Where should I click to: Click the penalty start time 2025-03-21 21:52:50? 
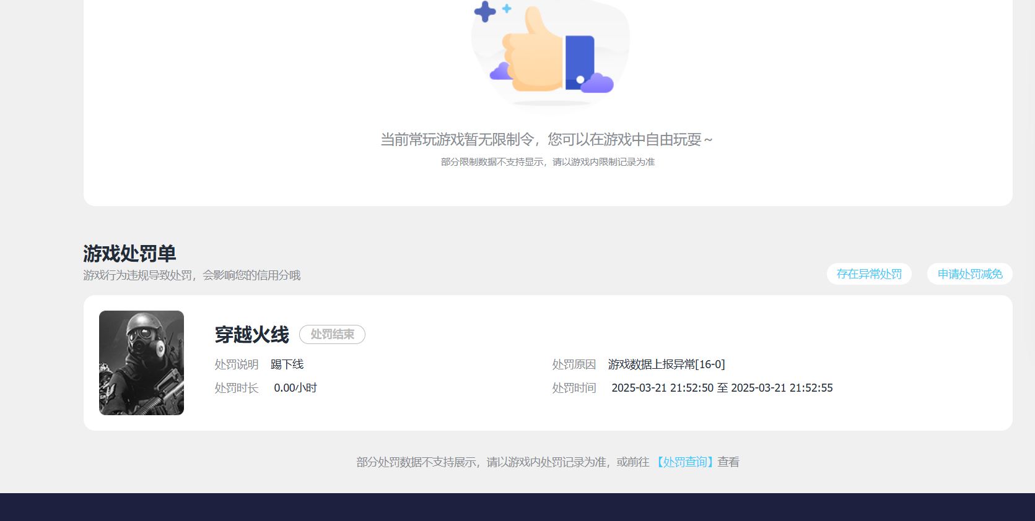tap(662, 388)
